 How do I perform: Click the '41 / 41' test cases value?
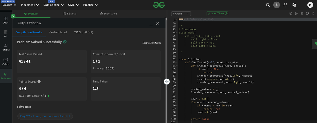coord(24,61)
